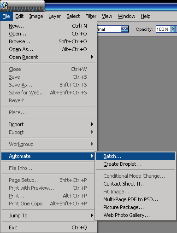The image size is (177, 233).
Task: Choose Create Droplet... in Automate submenu
Action: coord(136,164)
